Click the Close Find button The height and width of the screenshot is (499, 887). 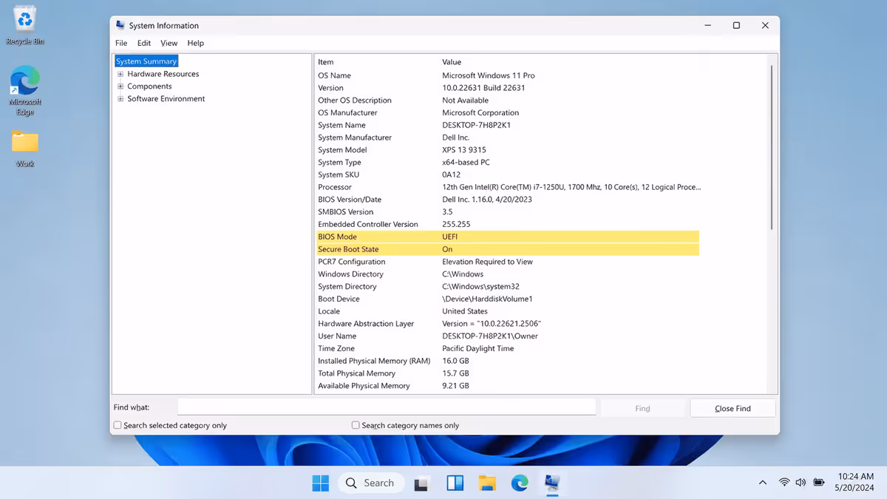click(733, 408)
